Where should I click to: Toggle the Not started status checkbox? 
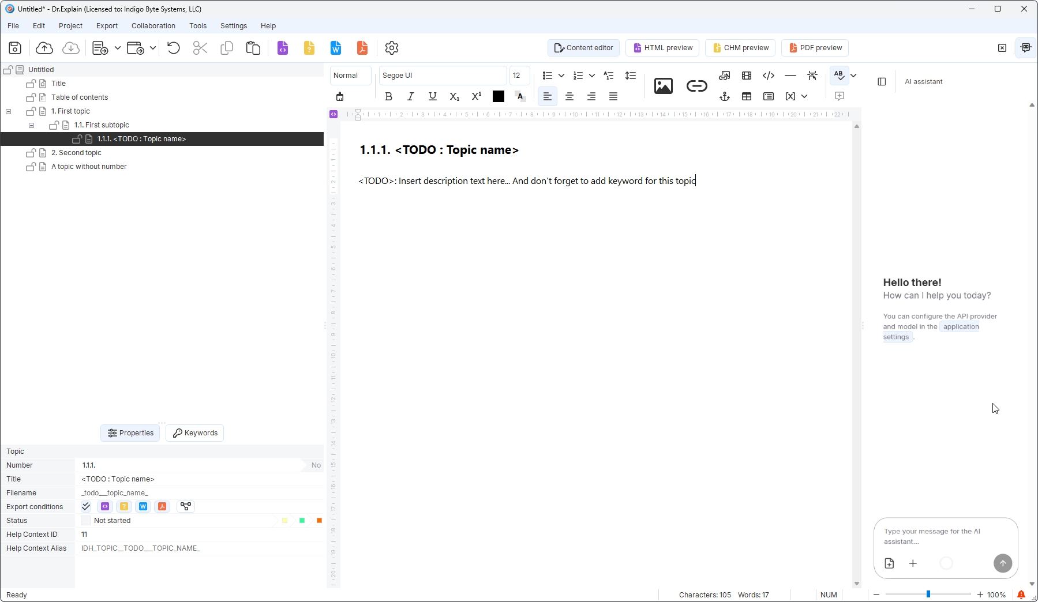coord(85,521)
